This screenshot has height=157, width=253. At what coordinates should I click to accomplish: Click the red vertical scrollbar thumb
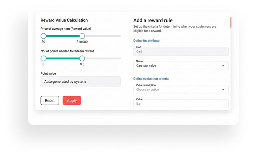(230, 22)
